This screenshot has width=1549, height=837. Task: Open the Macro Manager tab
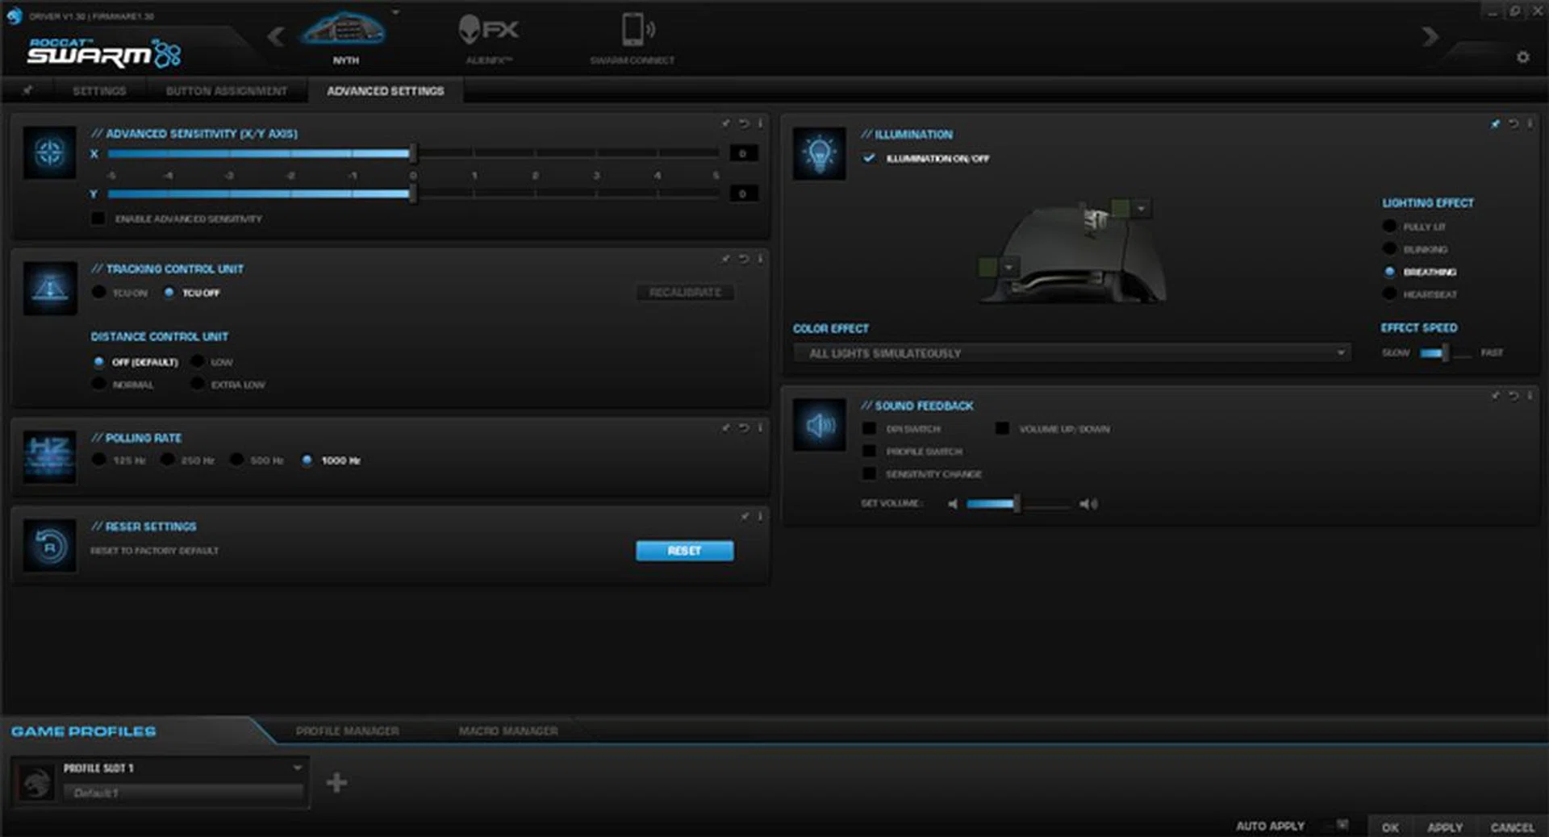(x=507, y=731)
